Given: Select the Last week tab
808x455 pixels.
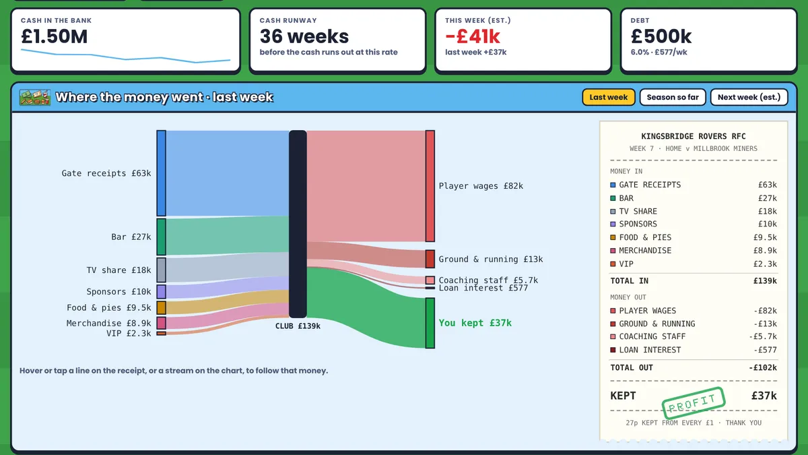Looking at the screenshot, I should point(609,97).
